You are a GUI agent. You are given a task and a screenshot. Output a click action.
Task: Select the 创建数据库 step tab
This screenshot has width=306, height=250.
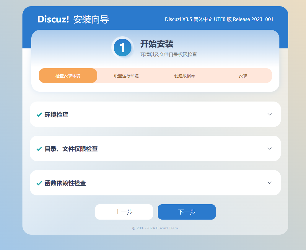(184, 76)
